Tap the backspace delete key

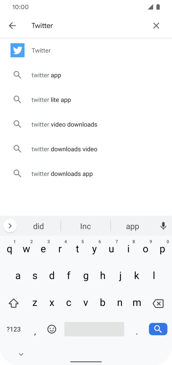[159, 303]
